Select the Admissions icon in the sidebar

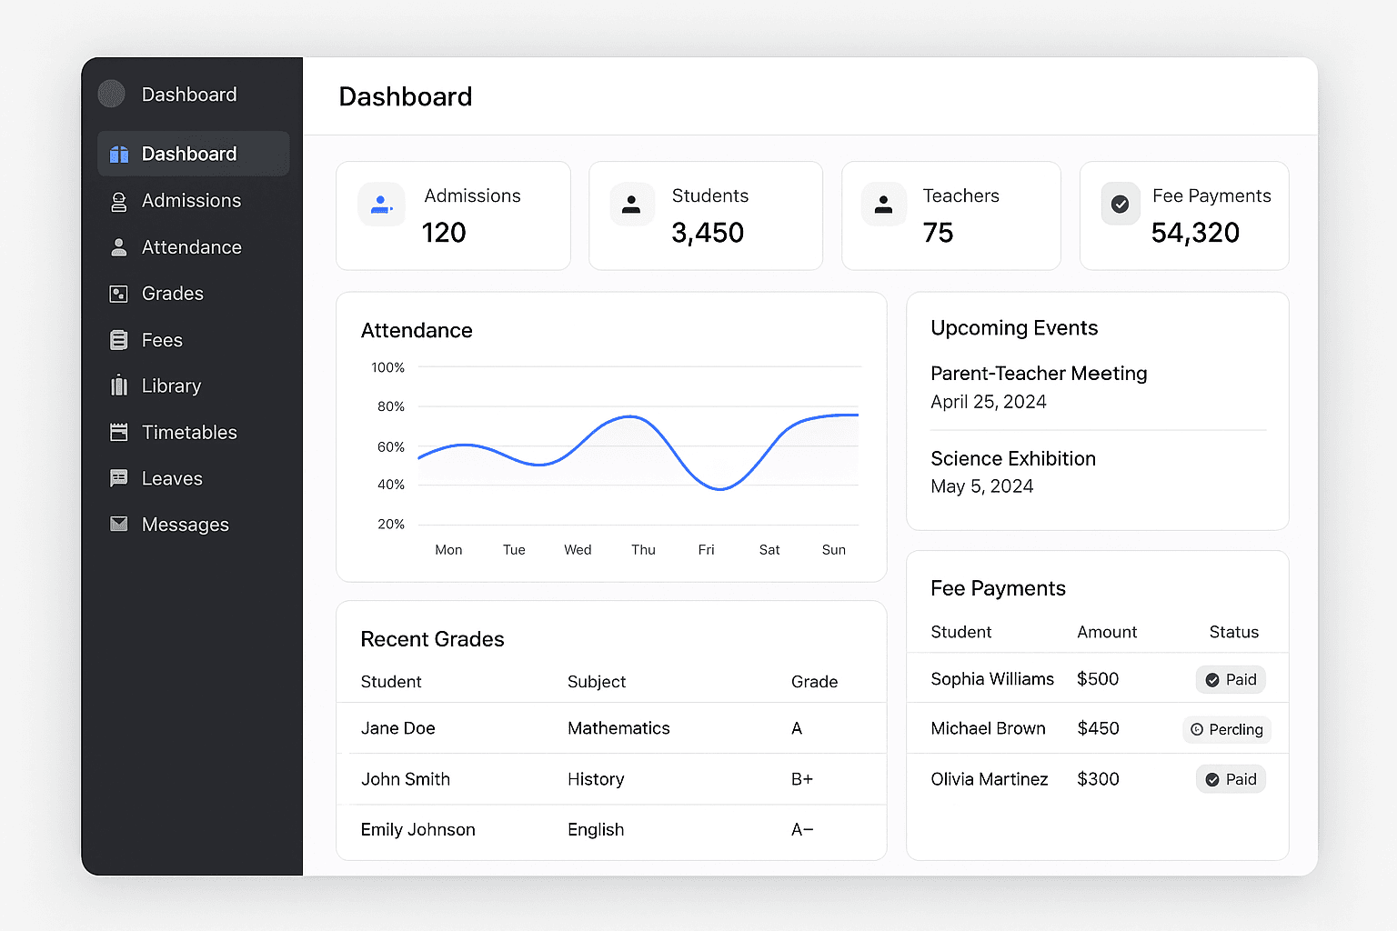point(119,201)
